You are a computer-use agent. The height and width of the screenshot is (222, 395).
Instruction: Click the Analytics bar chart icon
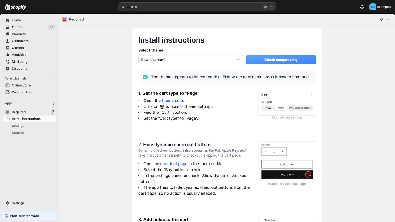tap(7, 55)
